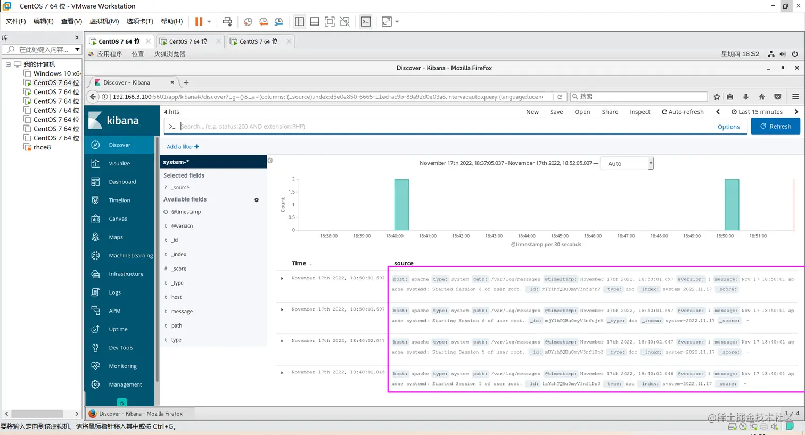Take VMware snapshot clock icon
The image size is (805, 435).
(248, 21)
